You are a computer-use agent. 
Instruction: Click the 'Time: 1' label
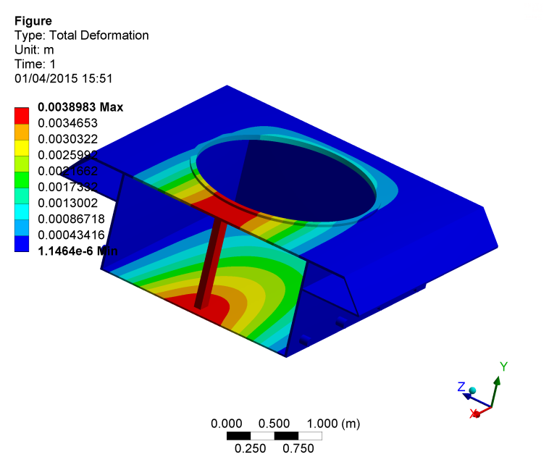35,64
